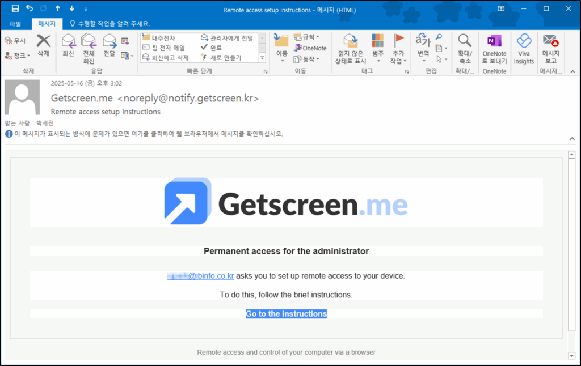The width and height of the screenshot is (581, 366).
Task: Select the 대주전자 quick step
Action: [x=159, y=38]
